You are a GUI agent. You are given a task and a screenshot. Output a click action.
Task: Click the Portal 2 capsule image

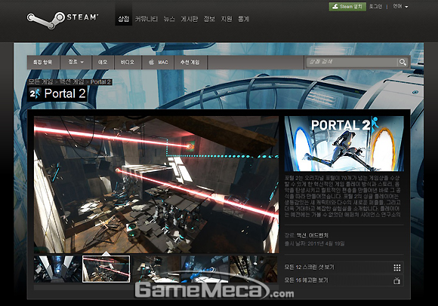(x=344, y=143)
